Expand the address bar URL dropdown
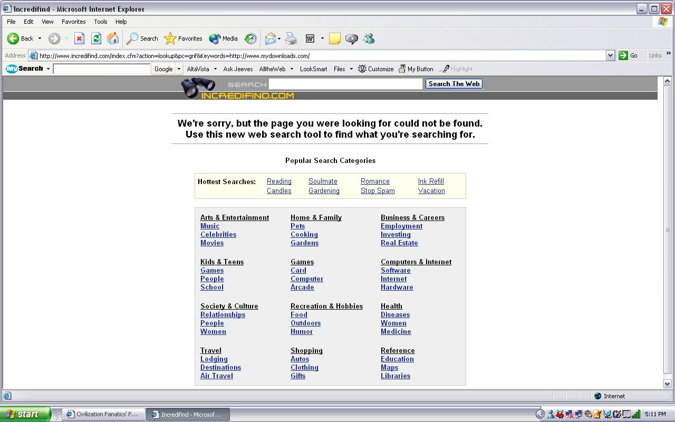Viewport: 675px width, 422px height. coord(610,55)
